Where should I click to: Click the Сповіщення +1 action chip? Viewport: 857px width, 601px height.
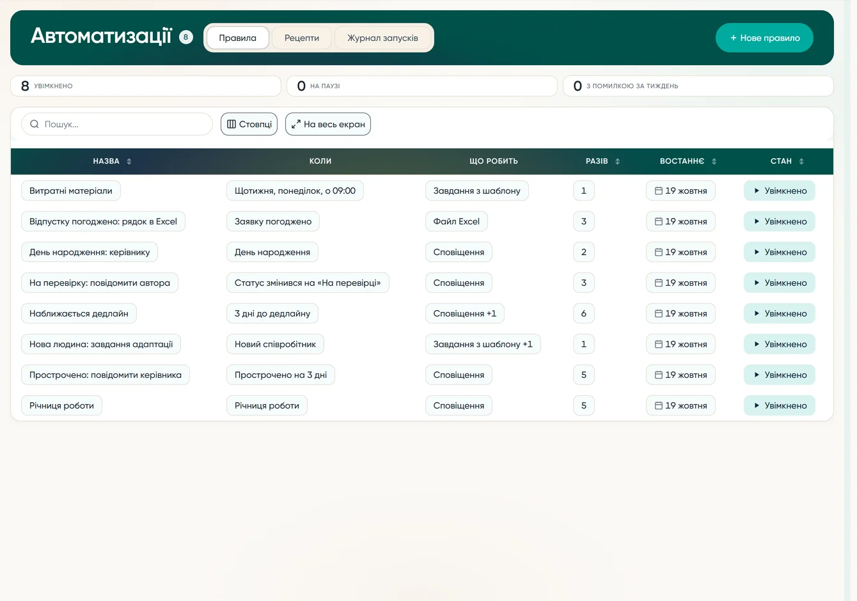point(465,313)
